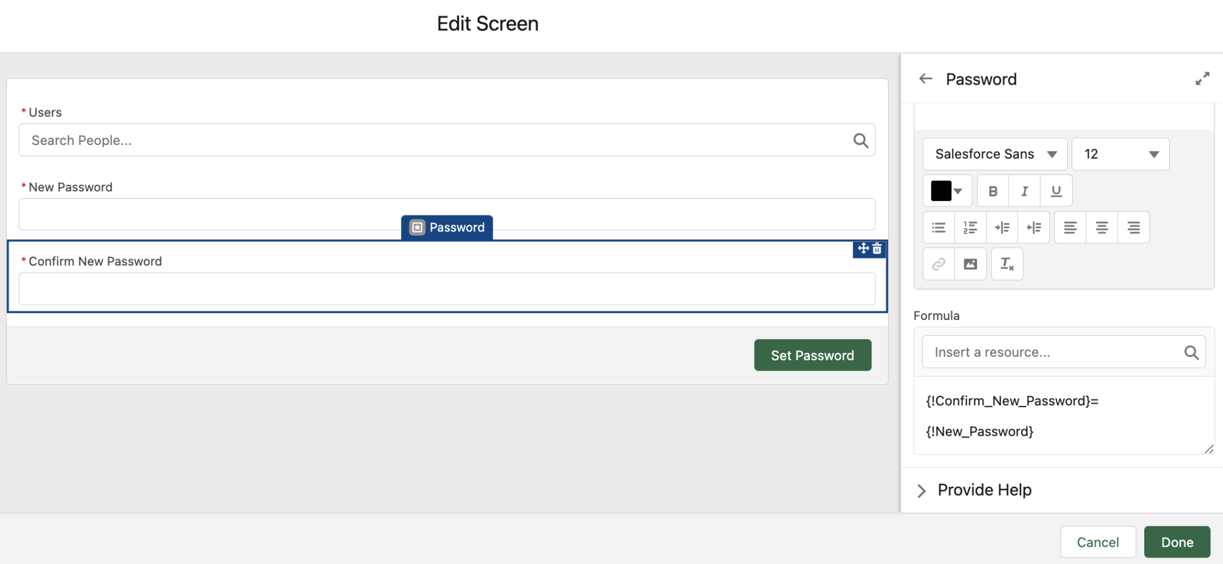Screen dimensions: 1223x564
Task: Insert a hyperlink using the link icon
Action: pos(938,263)
